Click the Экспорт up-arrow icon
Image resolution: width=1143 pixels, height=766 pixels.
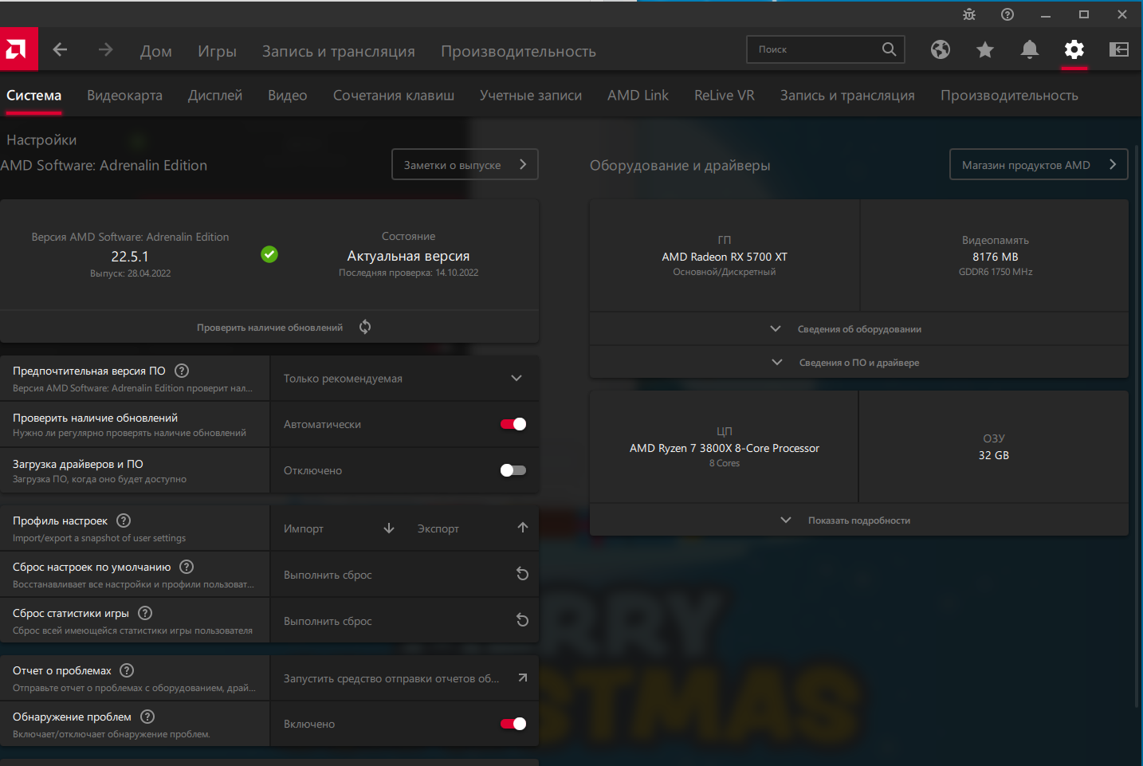[x=523, y=528]
